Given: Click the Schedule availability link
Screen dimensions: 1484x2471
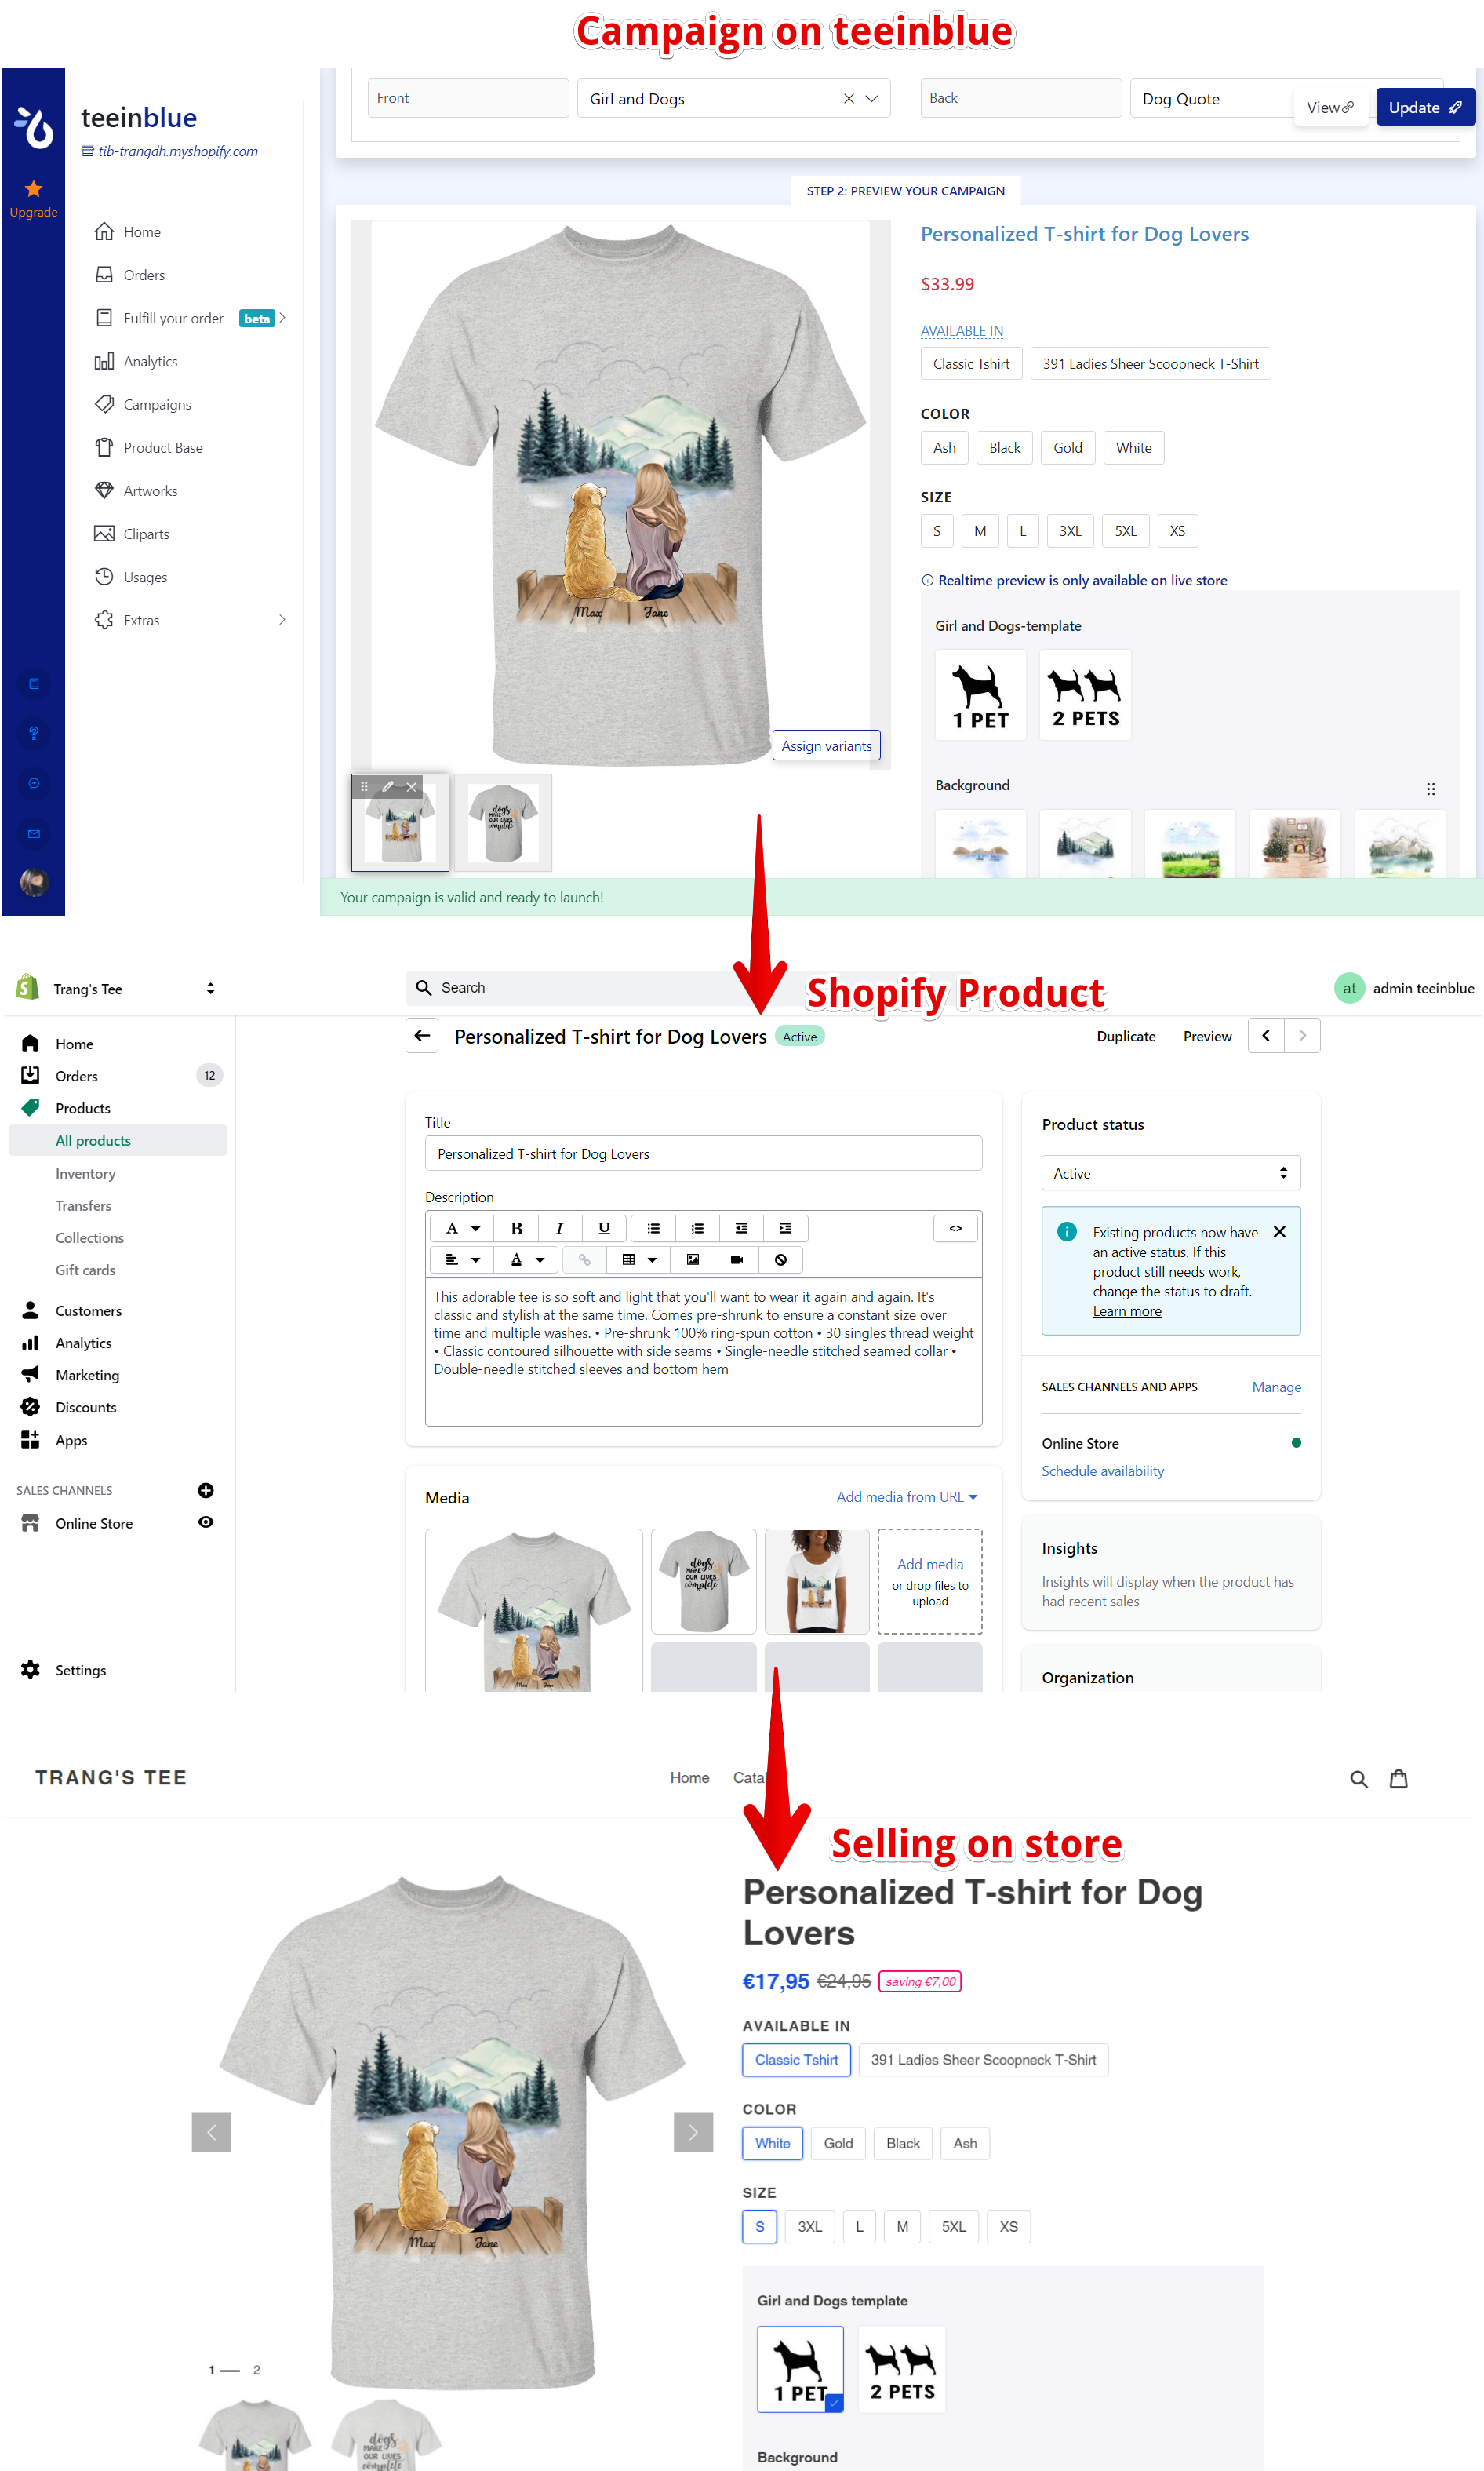Looking at the screenshot, I should (x=1102, y=1471).
